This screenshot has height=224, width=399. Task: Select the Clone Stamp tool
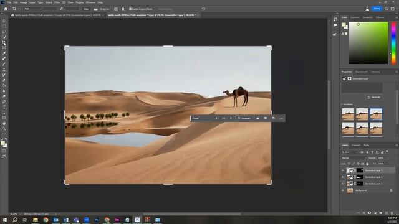4,69
